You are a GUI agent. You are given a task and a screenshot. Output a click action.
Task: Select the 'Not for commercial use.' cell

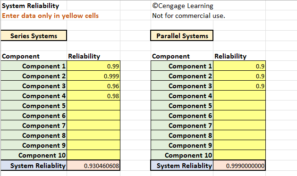188,16
